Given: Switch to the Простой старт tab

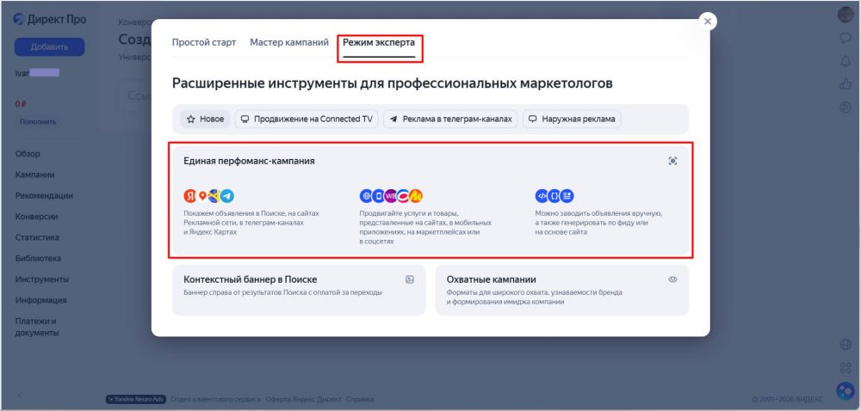Looking at the screenshot, I should [x=204, y=42].
